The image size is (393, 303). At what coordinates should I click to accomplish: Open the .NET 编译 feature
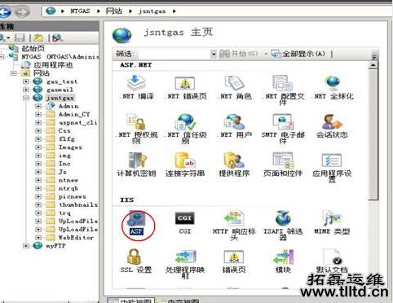click(x=136, y=87)
